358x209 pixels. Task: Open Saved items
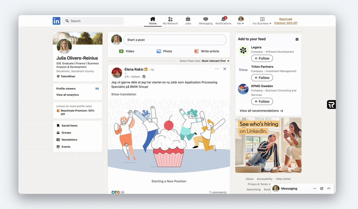(x=67, y=125)
